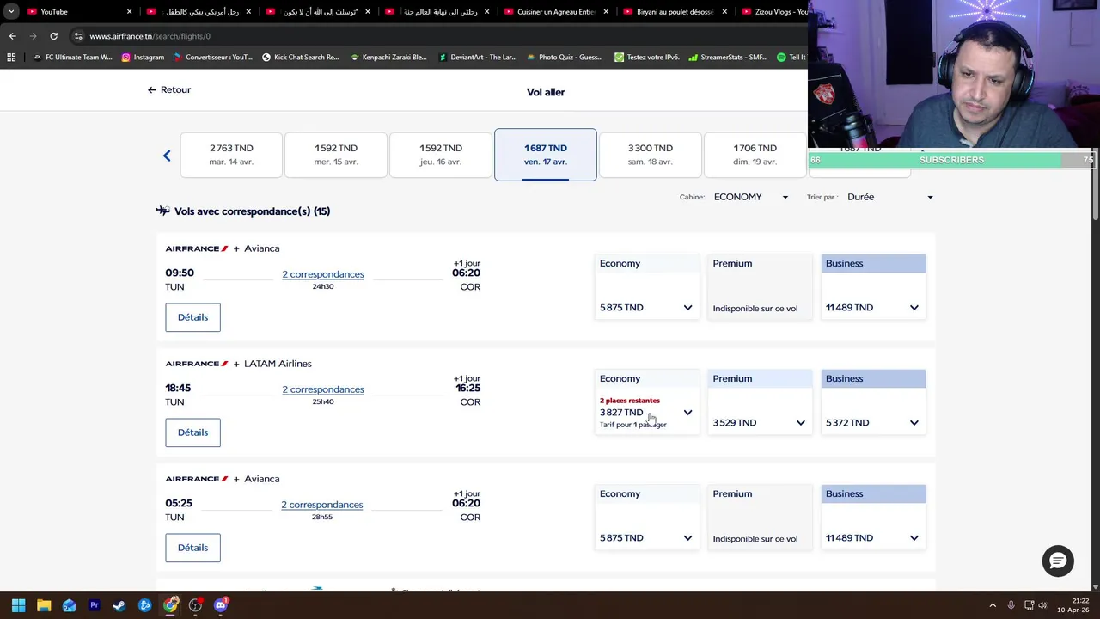Click Détails for the 18:45 LATAM flight
The height and width of the screenshot is (619, 1100).
(x=192, y=432)
